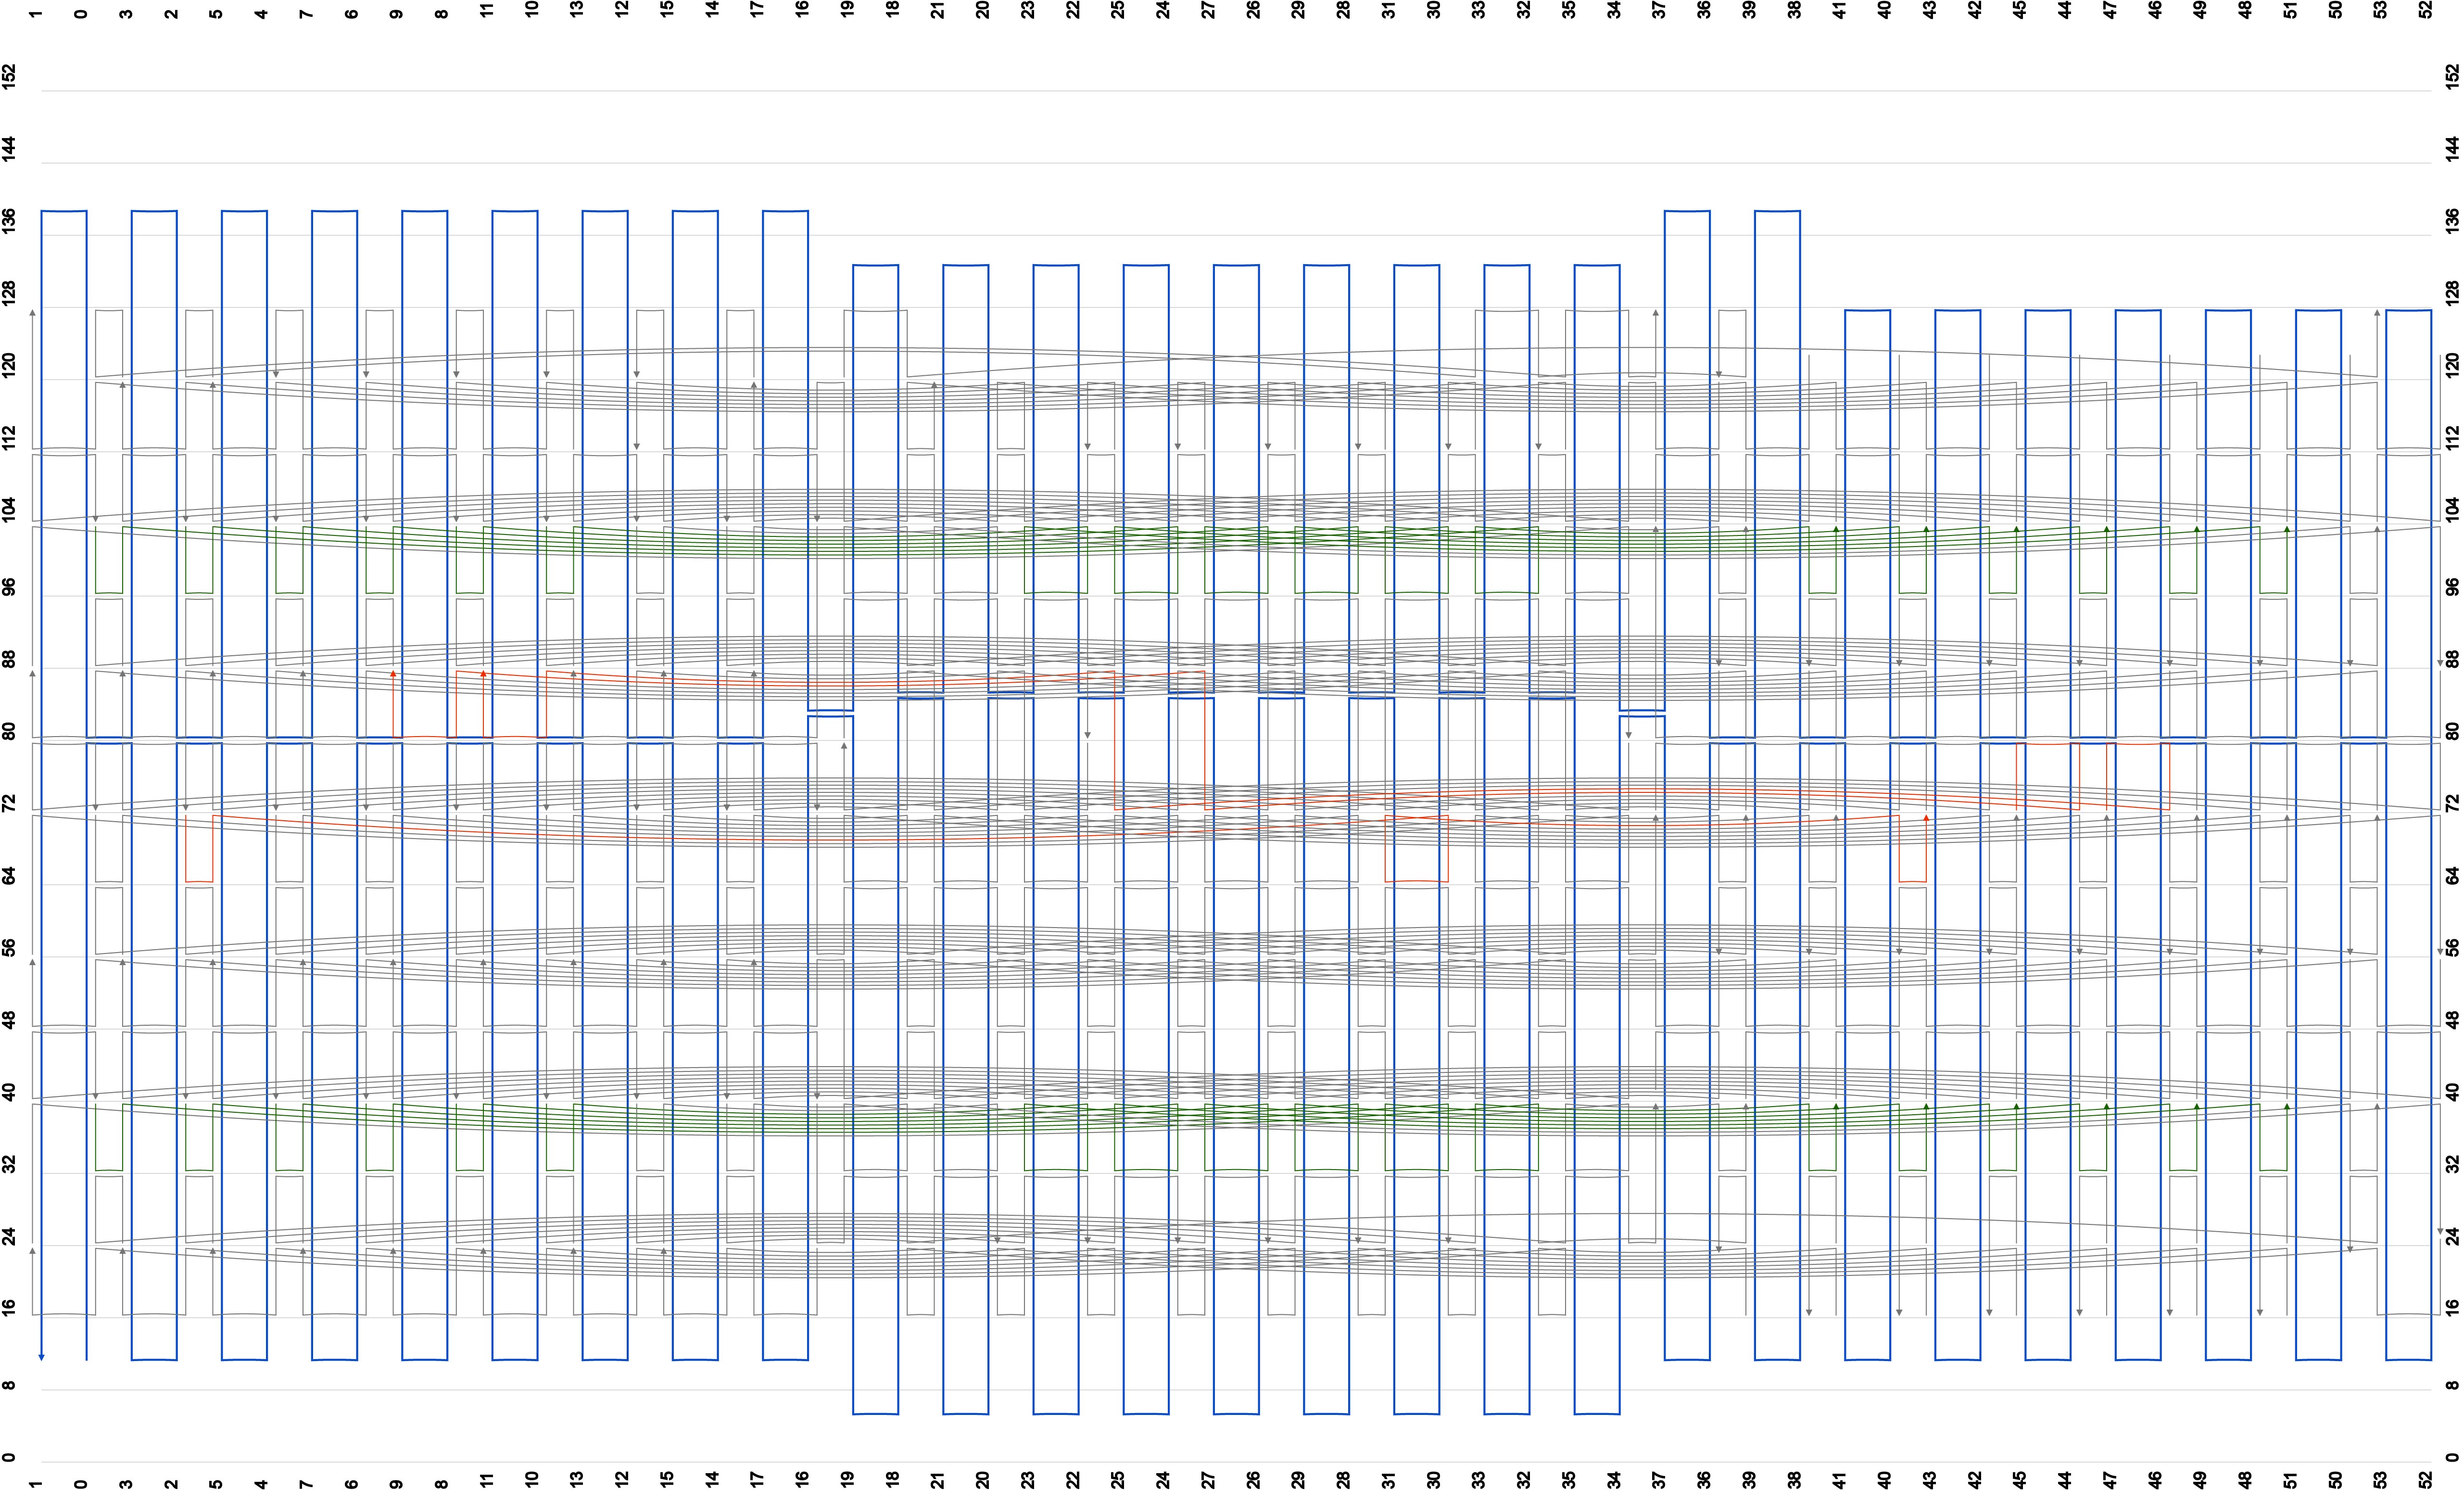Click right axis label 104
Viewport: 2464px width, 1490px height.
pos(2452,509)
